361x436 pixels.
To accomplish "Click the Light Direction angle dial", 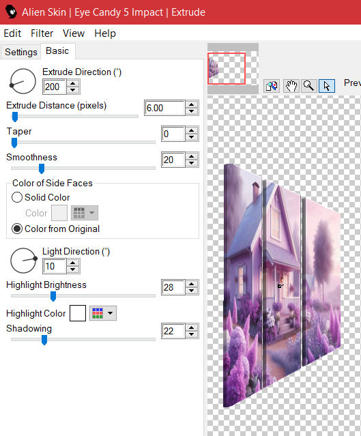I will 23,261.
